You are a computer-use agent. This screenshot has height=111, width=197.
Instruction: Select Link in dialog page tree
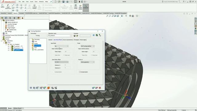tap(35, 48)
